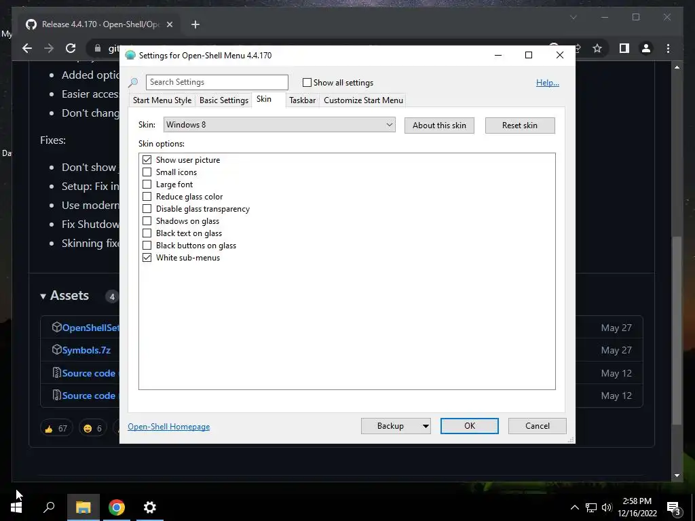
Task: Open the notification center icon
Action: 674,508
